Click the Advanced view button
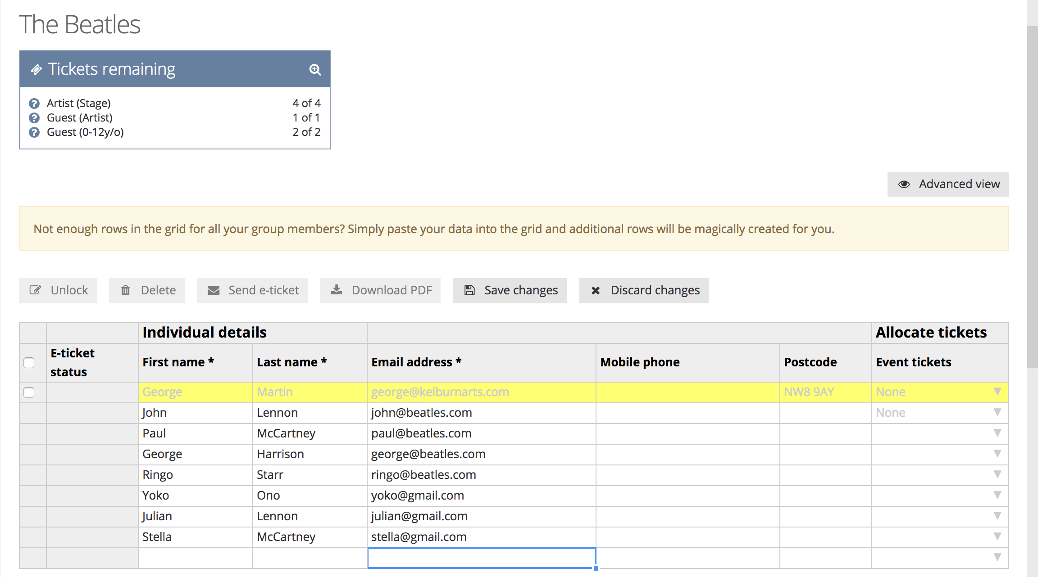 (948, 184)
